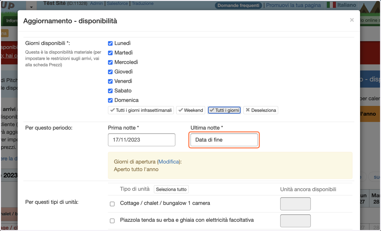Image resolution: width=381 pixels, height=231 pixels.
Task: Click the Tipo di unità column header
Action: (135, 189)
